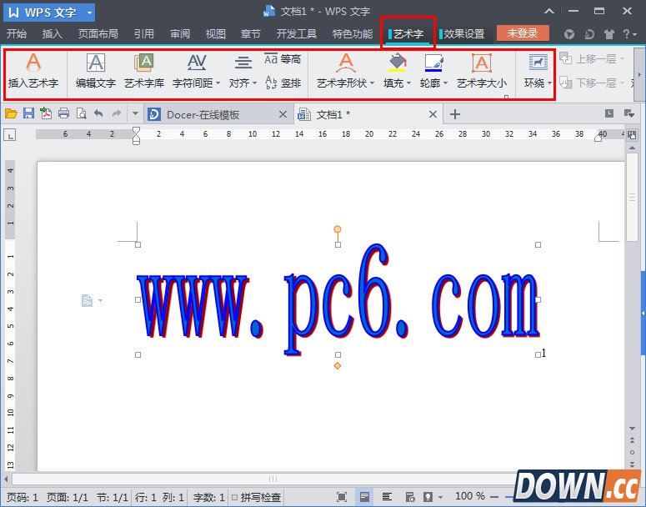Viewport: 646px width, 507px height.
Task: Open the help question mark menu
Action: (x=628, y=34)
